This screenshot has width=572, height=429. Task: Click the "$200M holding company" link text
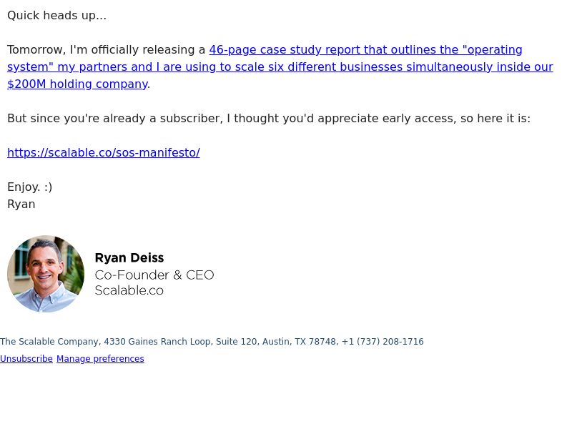(77, 84)
